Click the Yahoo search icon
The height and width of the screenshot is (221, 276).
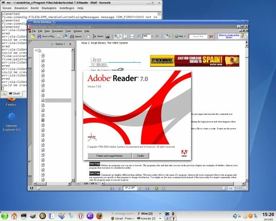click(x=211, y=37)
